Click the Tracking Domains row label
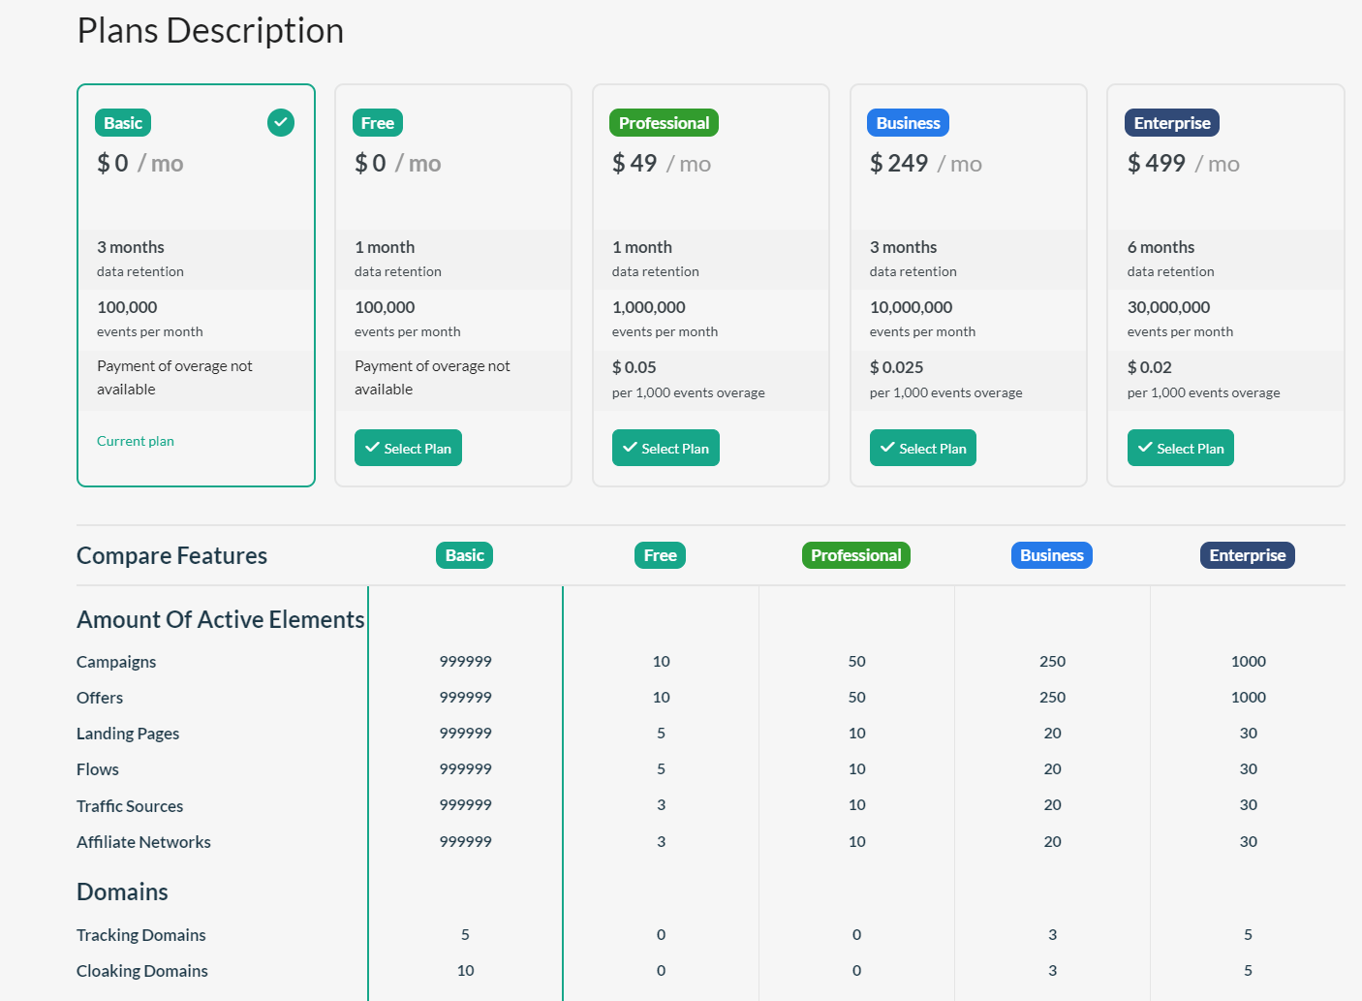1362x1001 pixels. [141, 935]
